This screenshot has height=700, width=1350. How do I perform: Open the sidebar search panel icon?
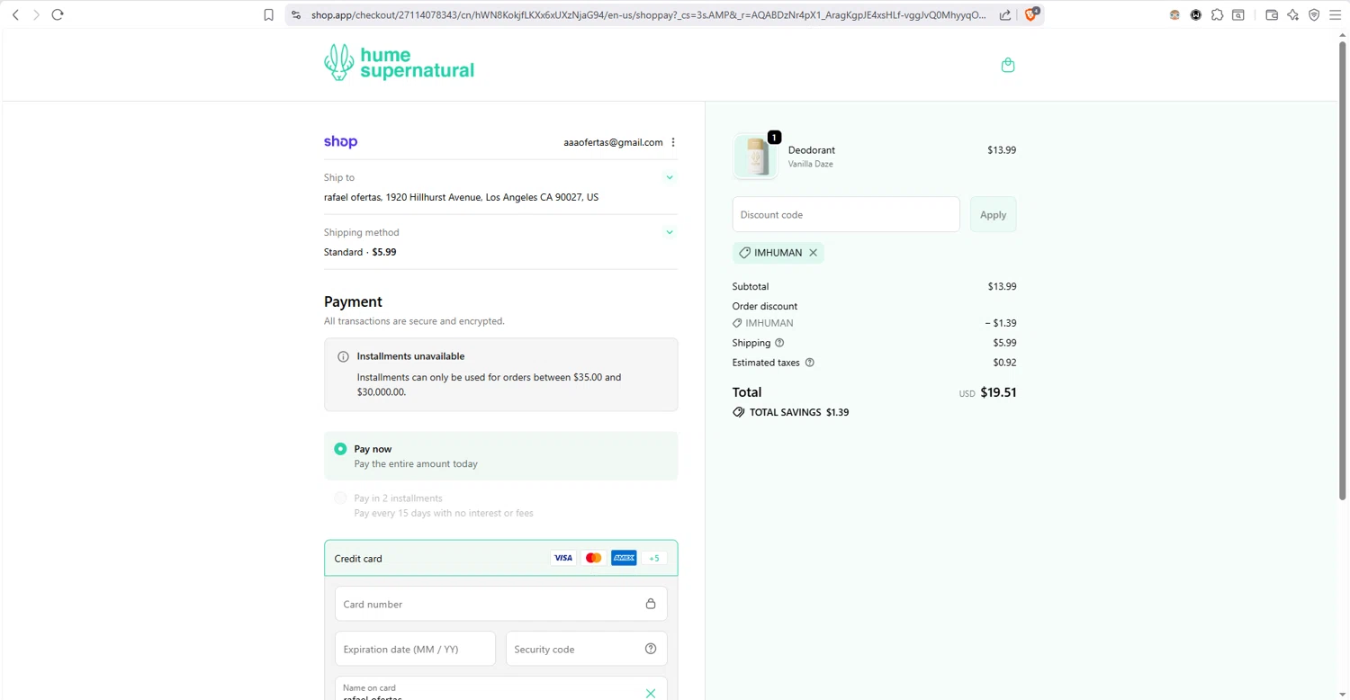click(x=1238, y=14)
